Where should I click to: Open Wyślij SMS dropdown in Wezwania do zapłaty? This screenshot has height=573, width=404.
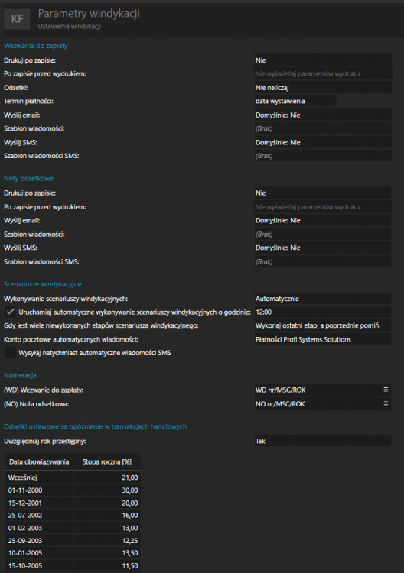coord(323,143)
